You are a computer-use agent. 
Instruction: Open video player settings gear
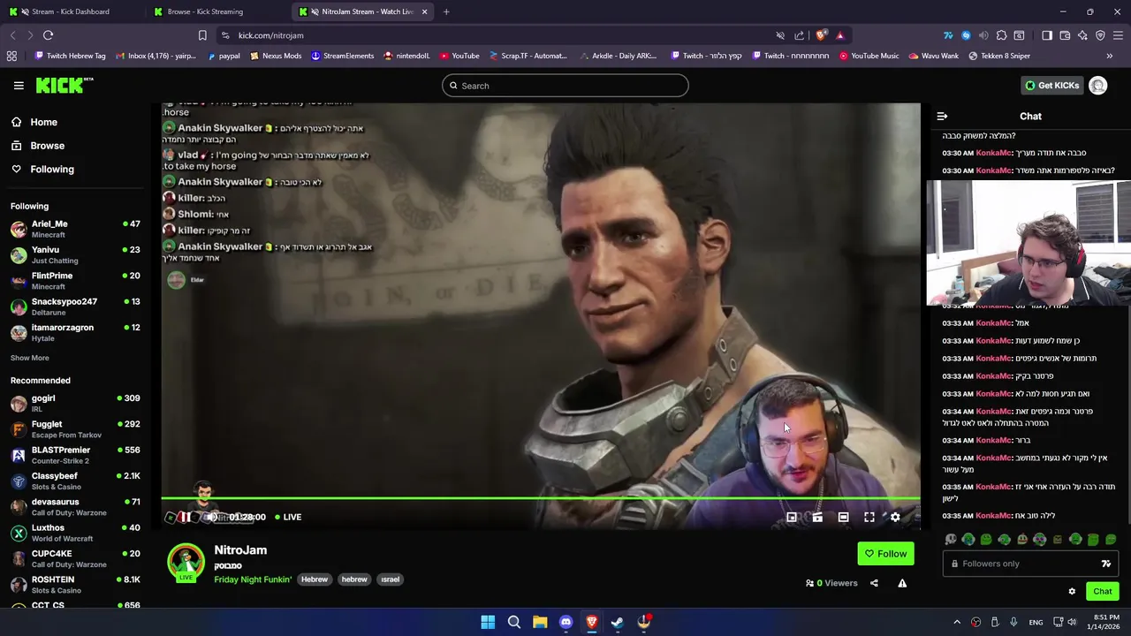895,518
